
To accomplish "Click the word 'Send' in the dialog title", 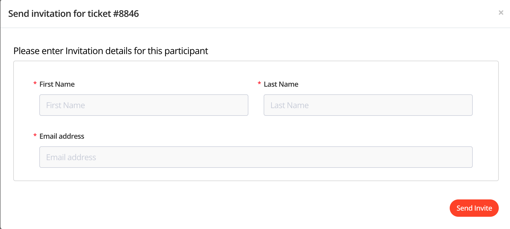I will (19, 14).
